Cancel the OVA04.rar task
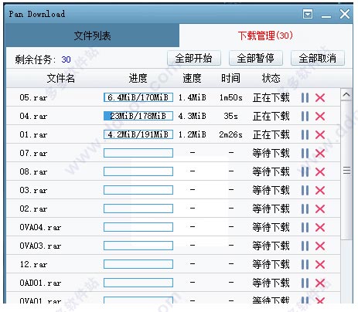 [320, 228]
